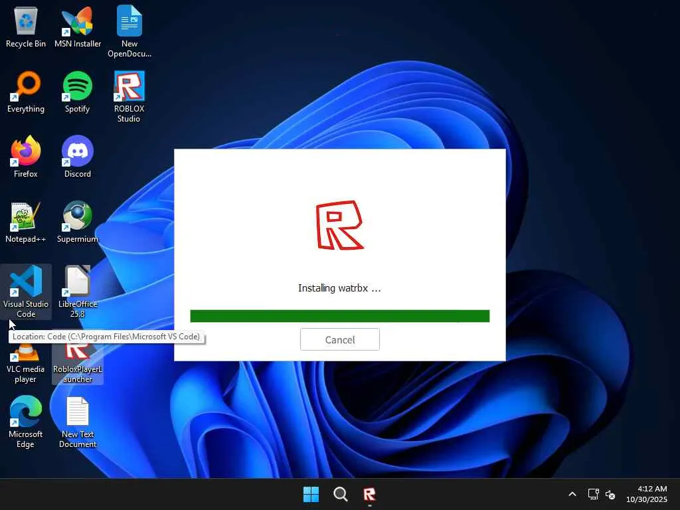The width and height of the screenshot is (680, 510).
Task: Open the network status tray icon
Action: (593, 494)
